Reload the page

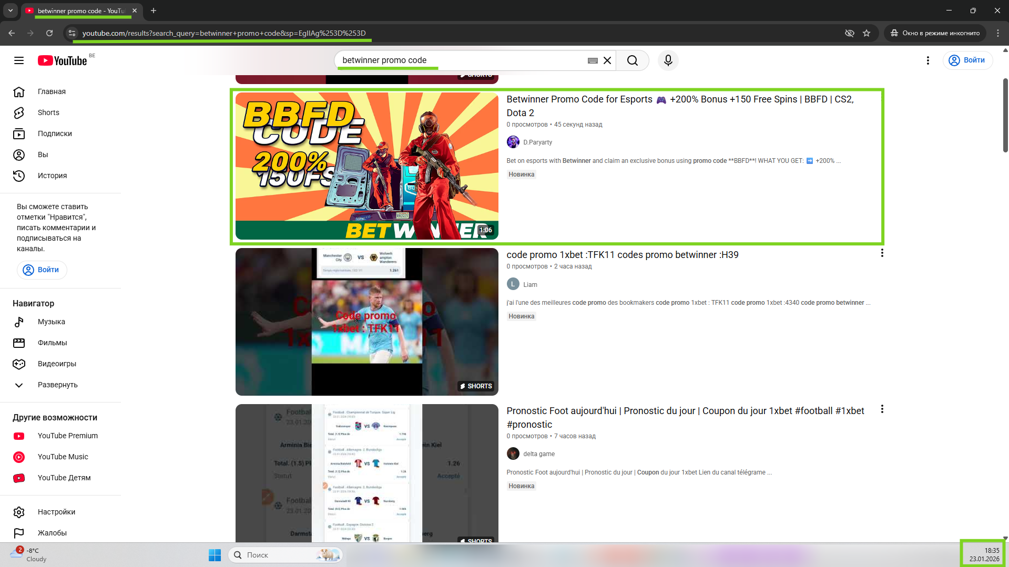pos(49,33)
